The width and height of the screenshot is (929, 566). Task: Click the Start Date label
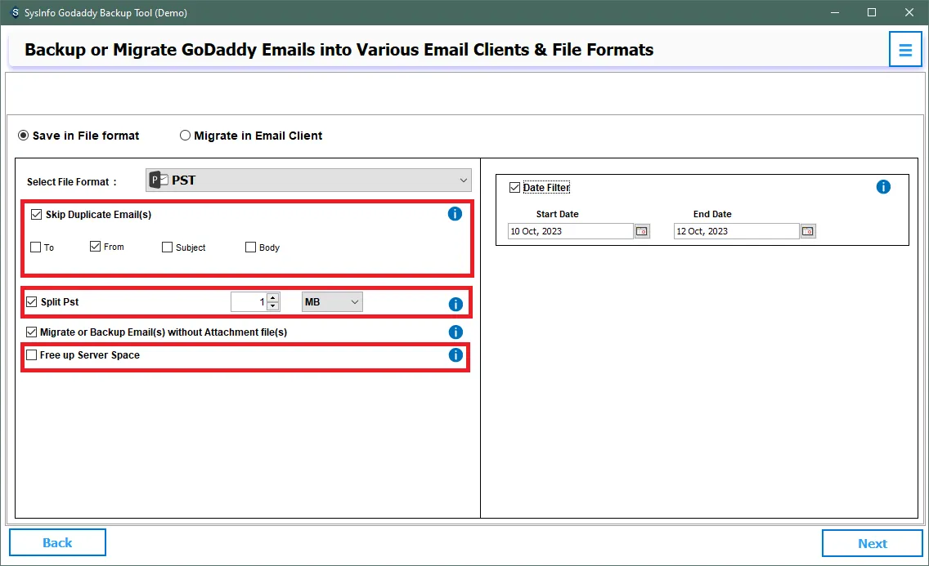click(557, 214)
